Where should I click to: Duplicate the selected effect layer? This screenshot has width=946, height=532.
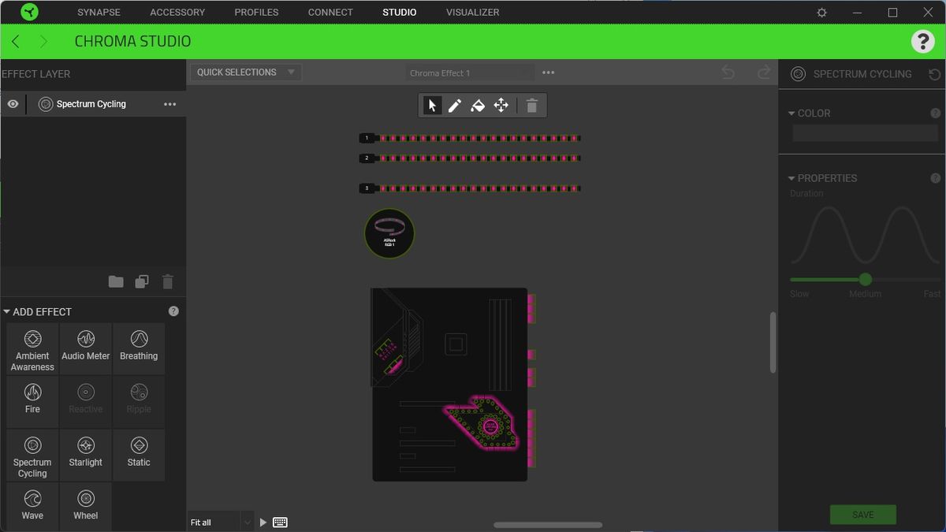point(142,282)
